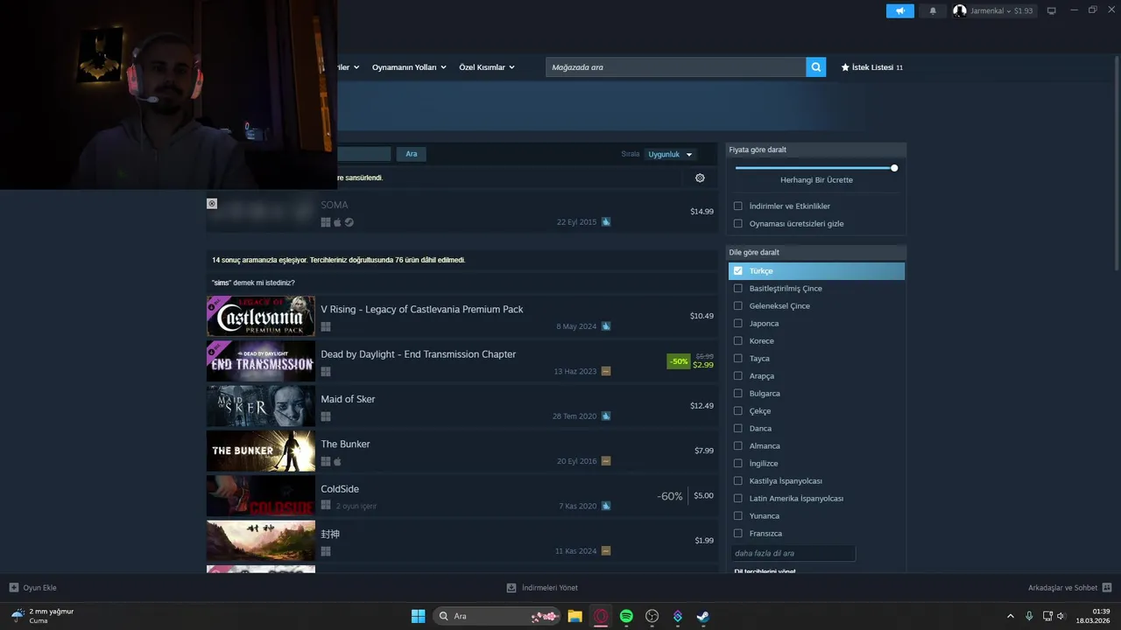Toggle Oynaması ücretsizleri gizle checkbox
The width and height of the screenshot is (1121, 630).
click(738, 224)
